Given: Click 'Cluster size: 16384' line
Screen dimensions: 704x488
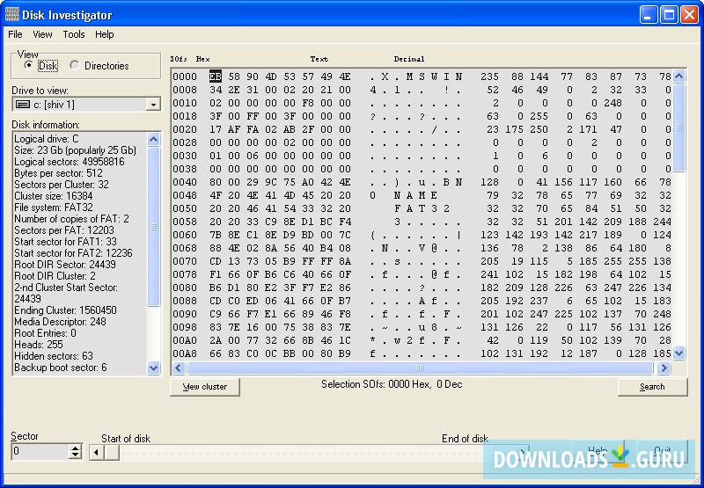Looking at the screenshot, I should (x=54, y=196).
